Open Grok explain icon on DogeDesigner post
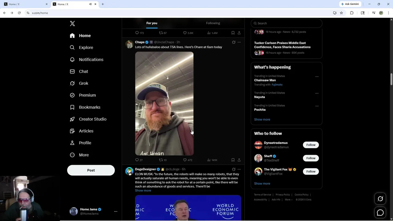 (x=234, y=169)
